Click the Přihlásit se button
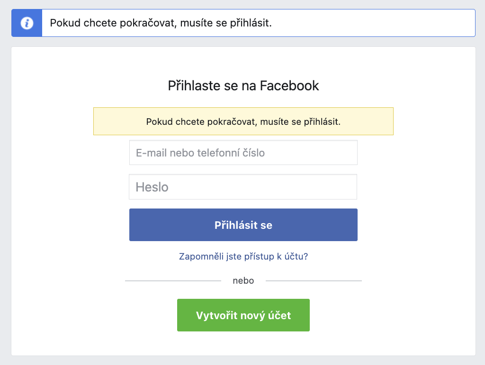The image size is (485, 365). click(x=243, y=225)
